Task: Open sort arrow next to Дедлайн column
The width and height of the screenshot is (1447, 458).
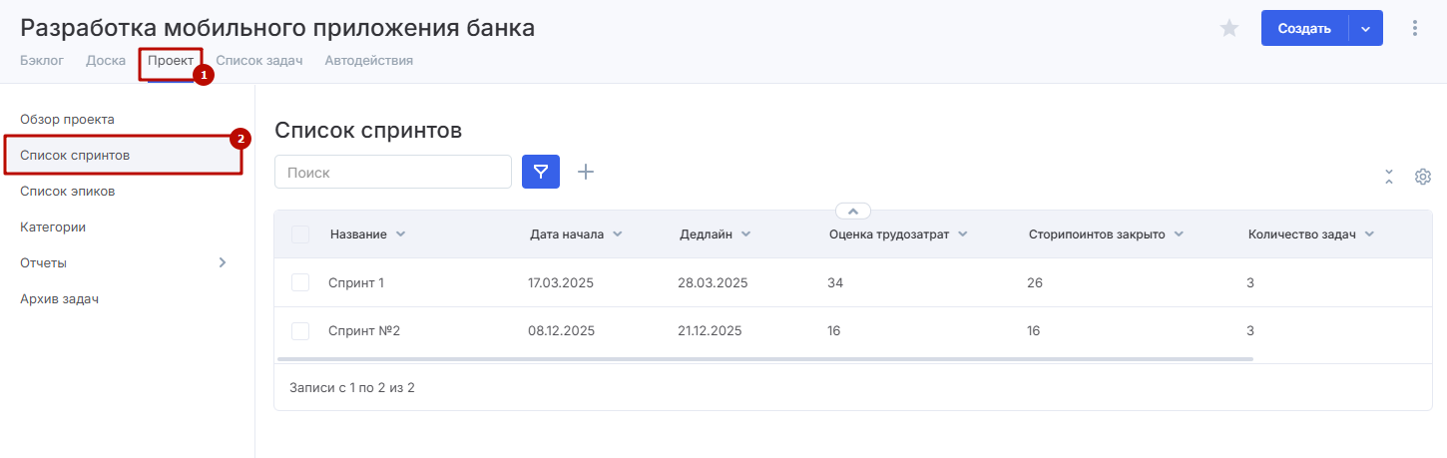Action: 746,234
